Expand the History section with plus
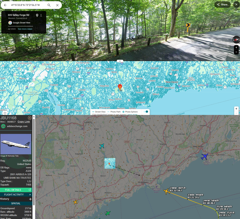 click(30, 199)
